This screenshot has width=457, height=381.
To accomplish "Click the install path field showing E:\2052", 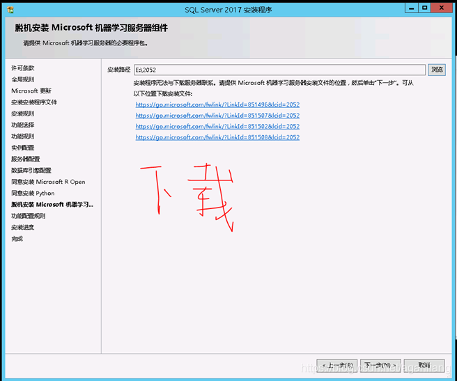I will click(x=279, y=70).
